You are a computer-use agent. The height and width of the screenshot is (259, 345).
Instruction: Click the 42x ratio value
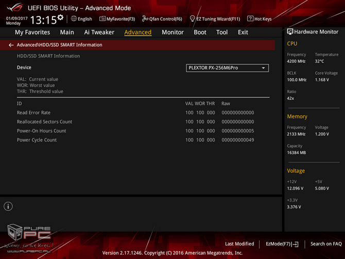pos(290,98)
